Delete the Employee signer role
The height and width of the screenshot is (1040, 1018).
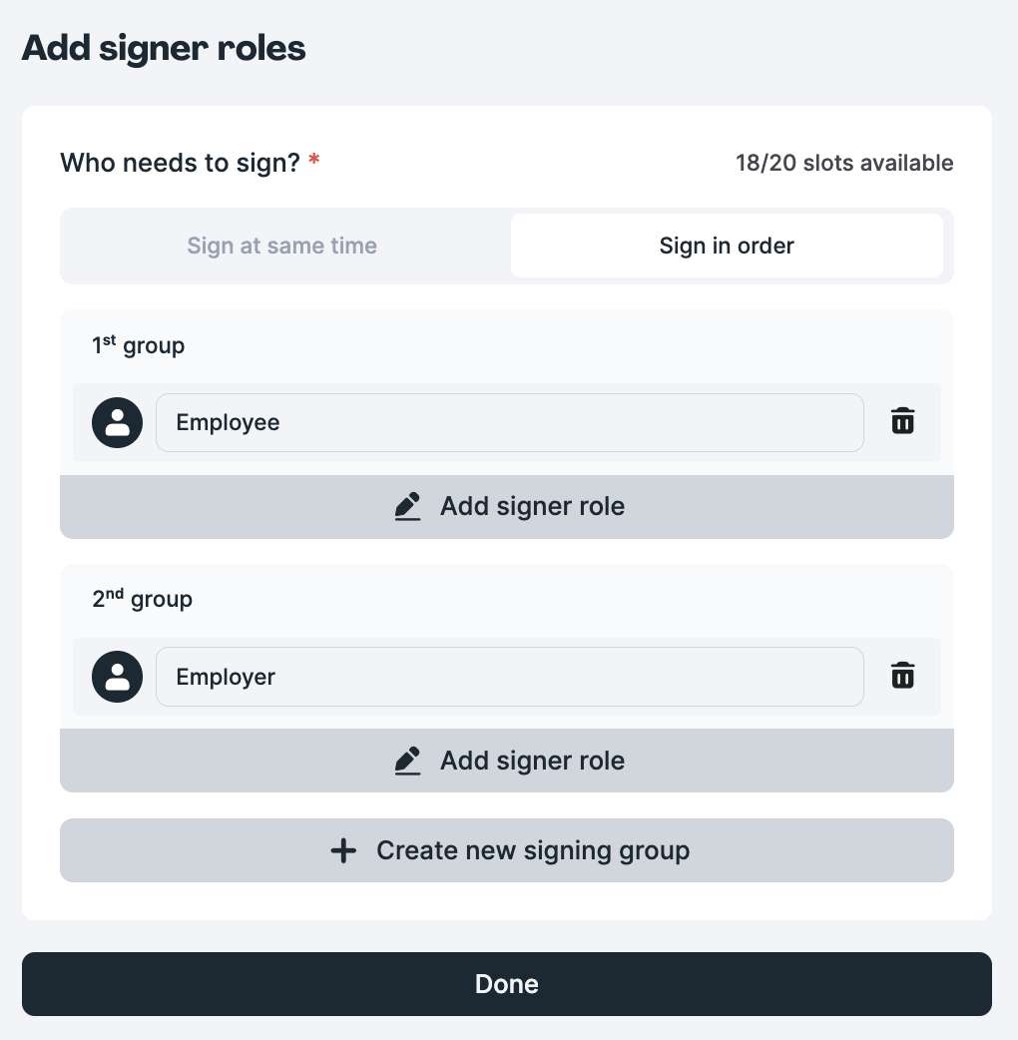[902, 421]
